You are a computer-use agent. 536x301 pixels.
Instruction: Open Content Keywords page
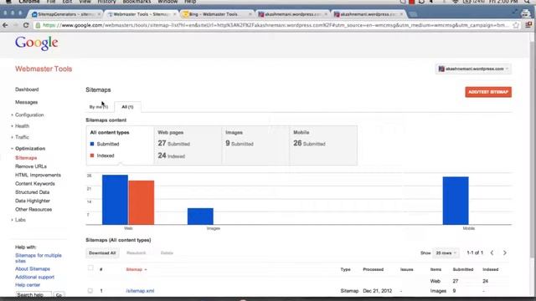[x=35, y=184]
